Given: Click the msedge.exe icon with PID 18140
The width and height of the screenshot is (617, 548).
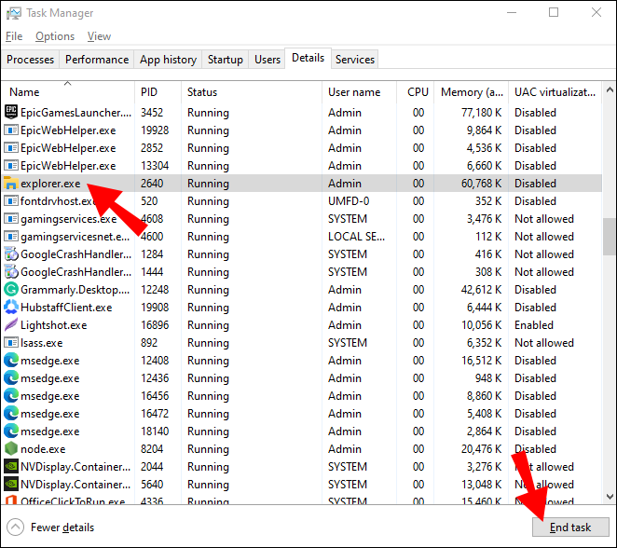Looking at the screenshot, I should [x=11, y=431].
